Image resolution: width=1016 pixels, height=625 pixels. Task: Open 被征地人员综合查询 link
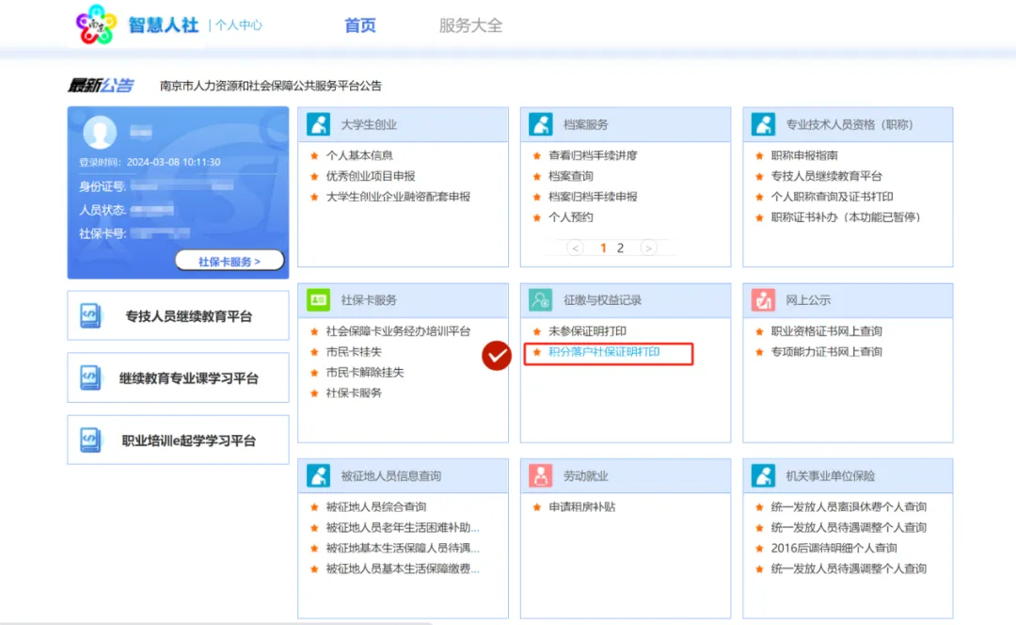375,507
